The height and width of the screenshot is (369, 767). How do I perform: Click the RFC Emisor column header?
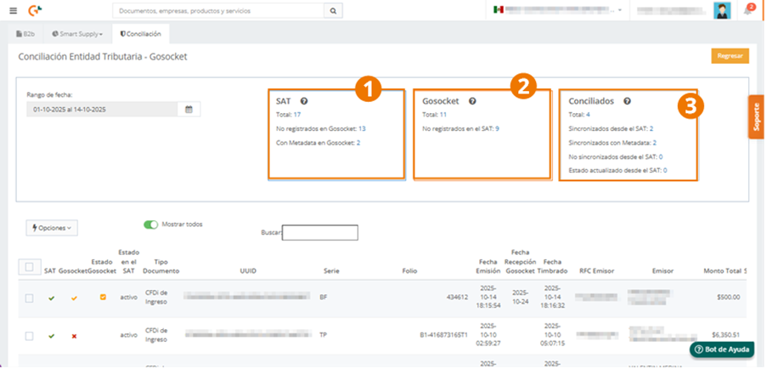point(596,270)
